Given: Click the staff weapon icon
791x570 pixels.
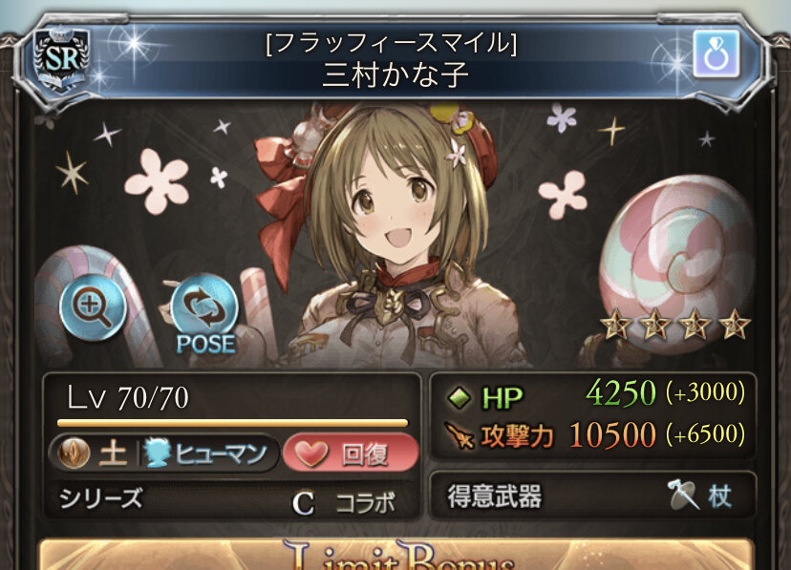Looking at the screenshot, I should coord(684,495).
